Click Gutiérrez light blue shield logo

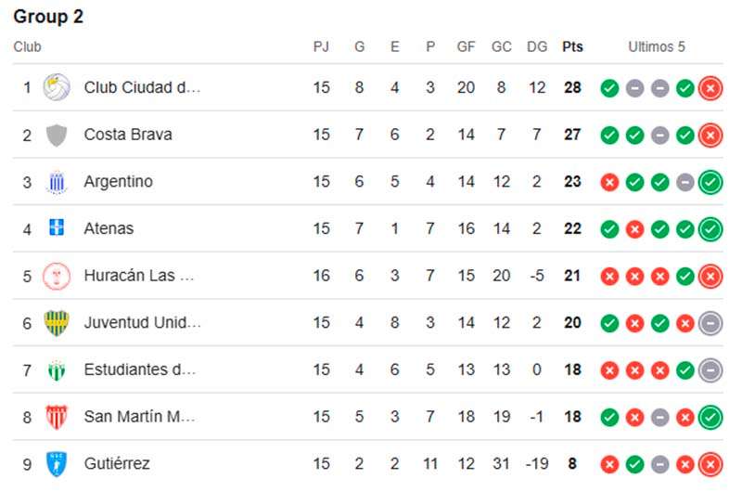[x=57, y=463]
